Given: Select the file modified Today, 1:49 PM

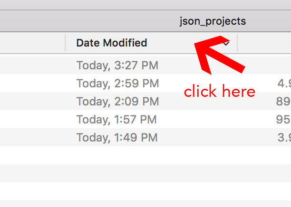Looking at the screenshot, I should click(145, 137).
